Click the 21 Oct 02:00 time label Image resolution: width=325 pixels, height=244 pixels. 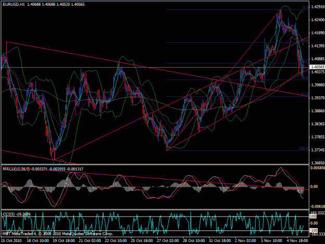[x=90, y=240]
